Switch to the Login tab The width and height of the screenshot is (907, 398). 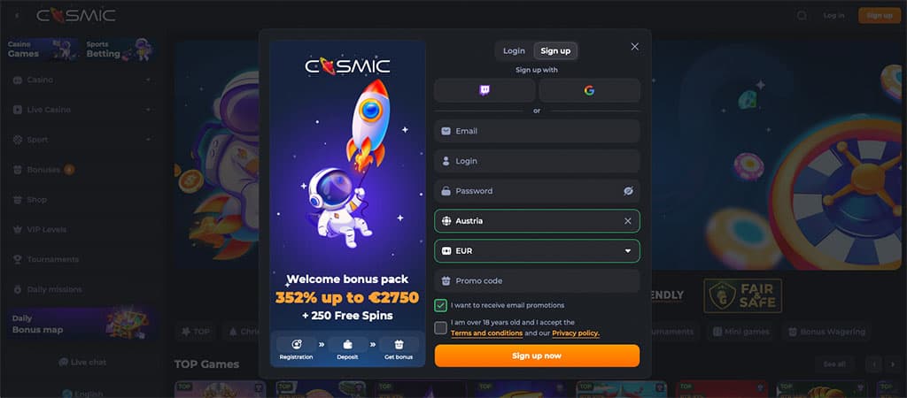click(x=514, y=50)
